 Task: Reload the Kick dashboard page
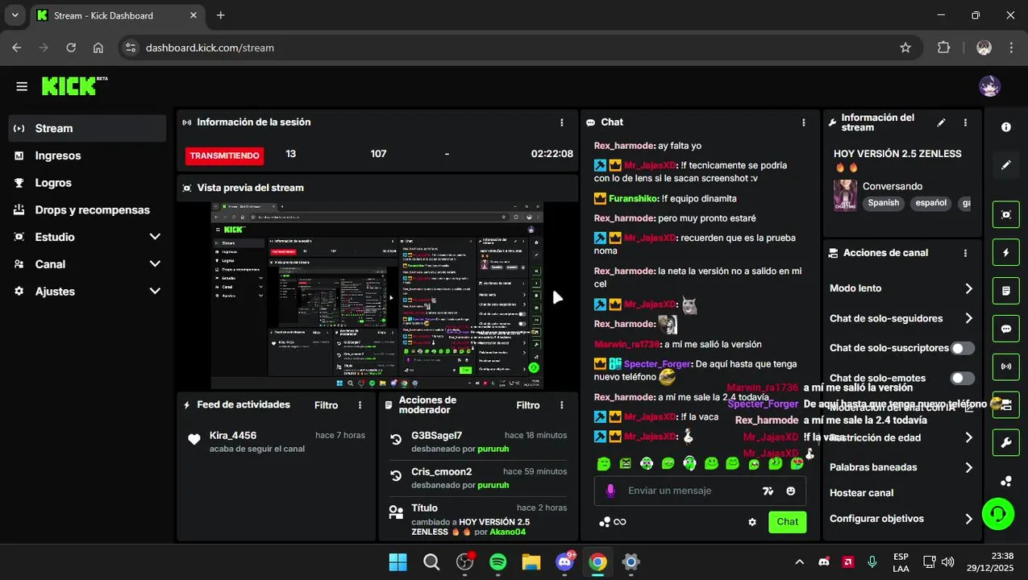(71, 48)
